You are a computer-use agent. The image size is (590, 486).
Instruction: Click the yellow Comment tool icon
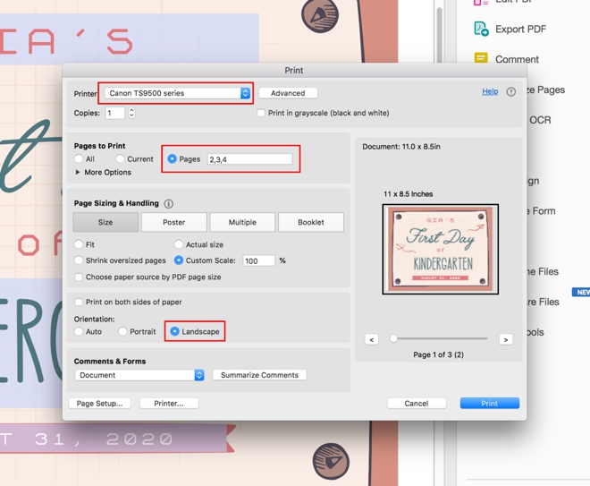pyautogui.click(x=481, y=58)
